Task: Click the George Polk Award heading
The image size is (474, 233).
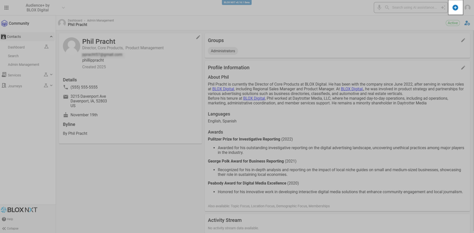Action: [x=246, y=161]
